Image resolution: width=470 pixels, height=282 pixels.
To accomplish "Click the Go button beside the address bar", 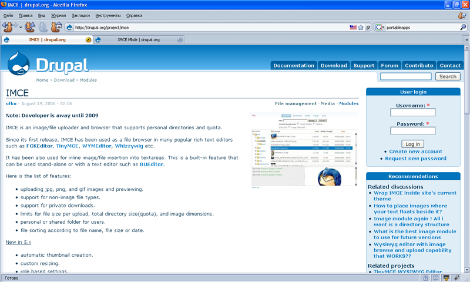I will coord(368,27).
